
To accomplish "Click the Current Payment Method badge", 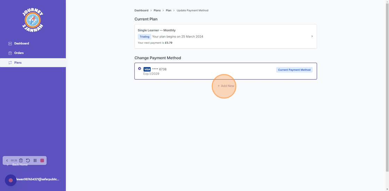I will 294,70.
